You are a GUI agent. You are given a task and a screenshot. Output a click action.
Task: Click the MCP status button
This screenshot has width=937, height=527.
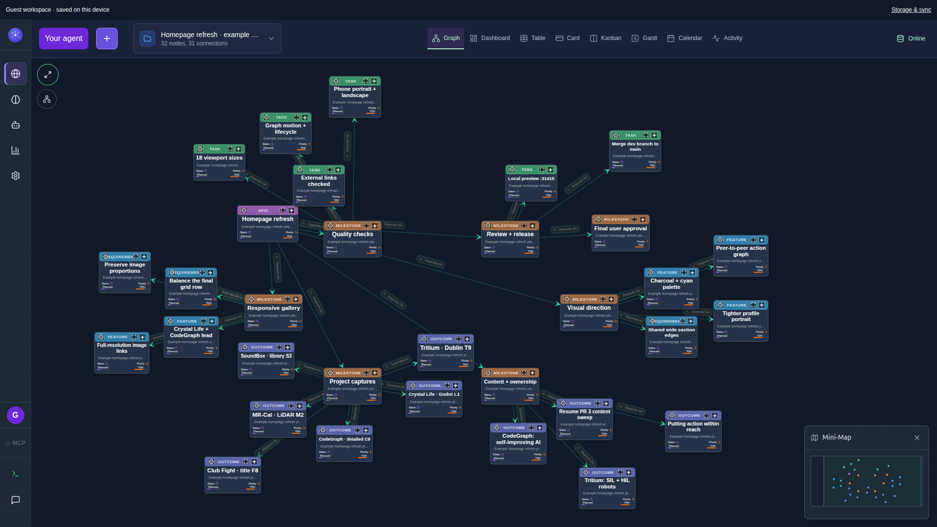pyautogui.click(x=16, y=443)
